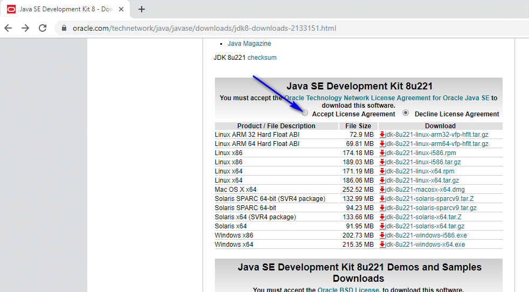Download jdk-8u221-solaris-x64.tar.Z file
Screen dimensions: 529x292
[423, 217]
